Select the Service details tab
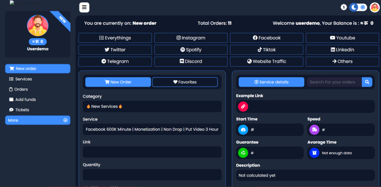This screenshot has width=381, height=187. (x=271, y=82)
